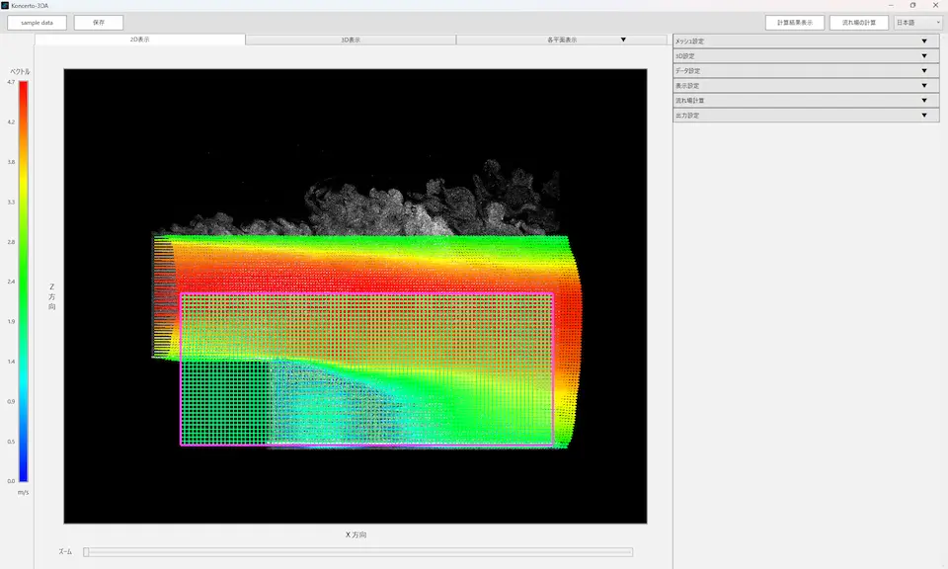Click the ズーム zoom slider handle
The width and height of the screenshot is (948, 569).
[x=87, y=551]
